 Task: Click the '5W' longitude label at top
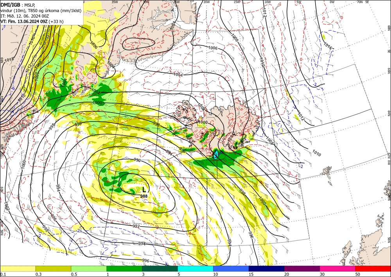(x=299, y=2)
